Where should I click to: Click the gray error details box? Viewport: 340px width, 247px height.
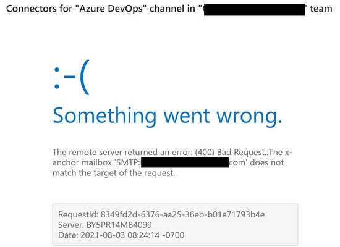click(175, 224)
